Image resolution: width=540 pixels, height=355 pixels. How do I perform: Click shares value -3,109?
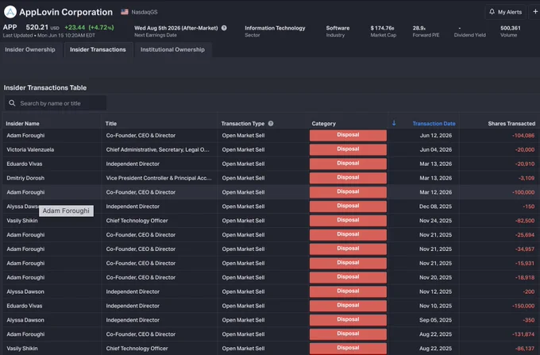click(526, 178)
